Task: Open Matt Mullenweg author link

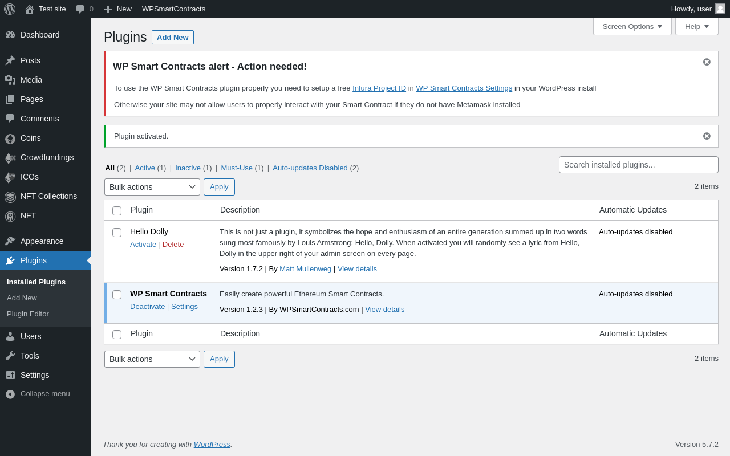Action: pos(305,268)
